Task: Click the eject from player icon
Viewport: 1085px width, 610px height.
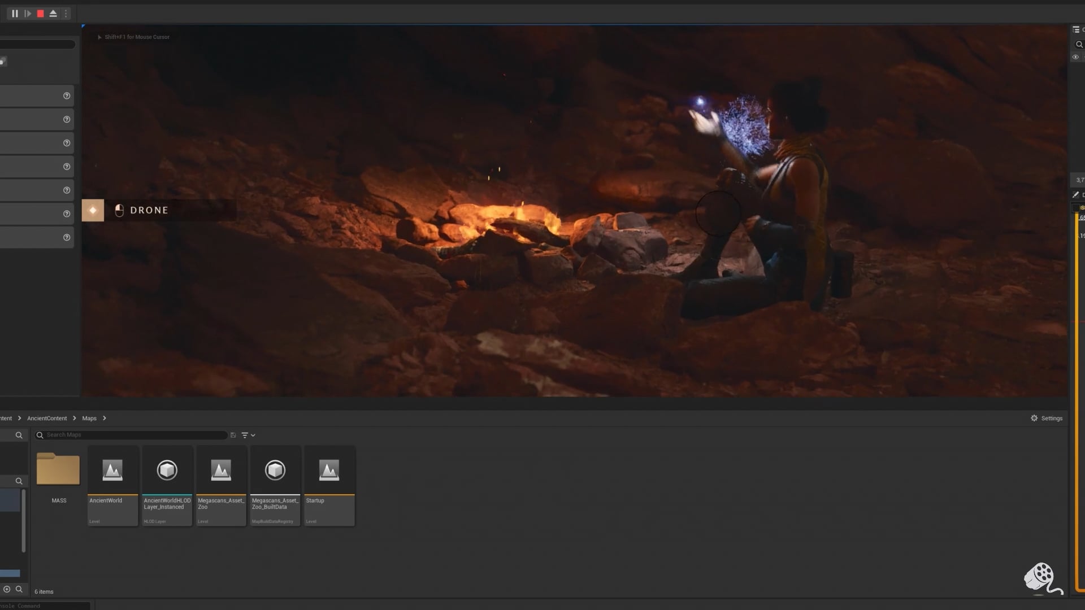Action: (53, 14)
